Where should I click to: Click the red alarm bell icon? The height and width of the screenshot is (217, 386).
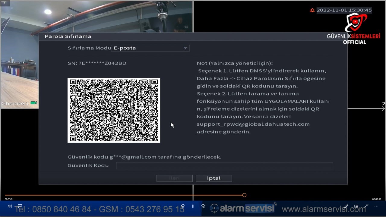[x=312, y=10]
